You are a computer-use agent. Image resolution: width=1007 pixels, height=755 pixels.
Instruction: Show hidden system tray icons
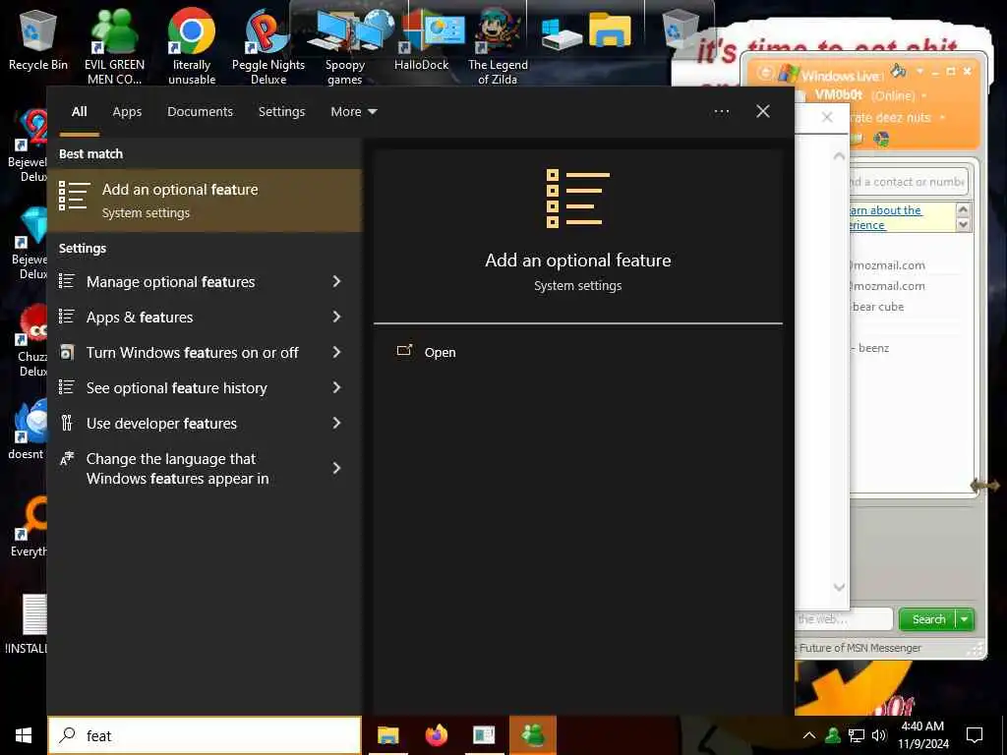pyautogui.click(x=809, y=735)
